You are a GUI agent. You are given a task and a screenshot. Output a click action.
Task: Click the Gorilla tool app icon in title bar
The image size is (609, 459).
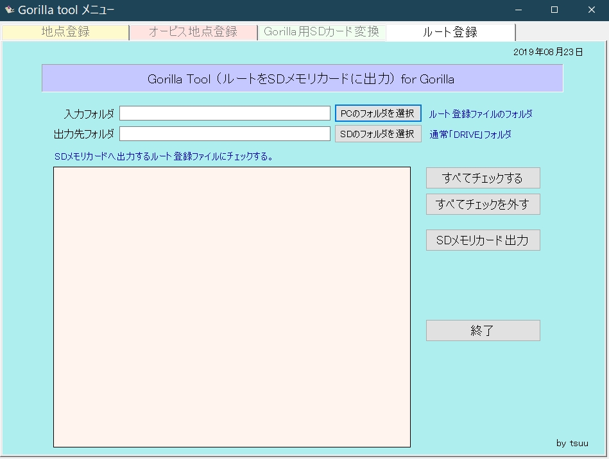(x=10, y=10)
